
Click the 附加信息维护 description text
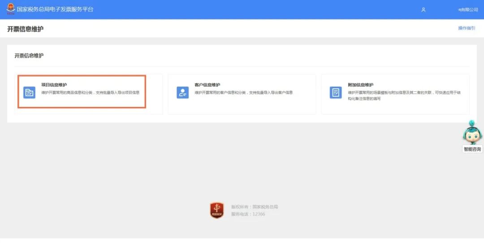click(x=404, y=96)
